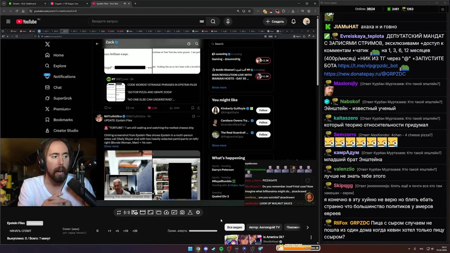Show more chips with the right chevron
450x253 pixels.
point(308,227)
